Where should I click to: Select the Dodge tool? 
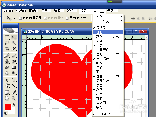(x=14, y=73)
